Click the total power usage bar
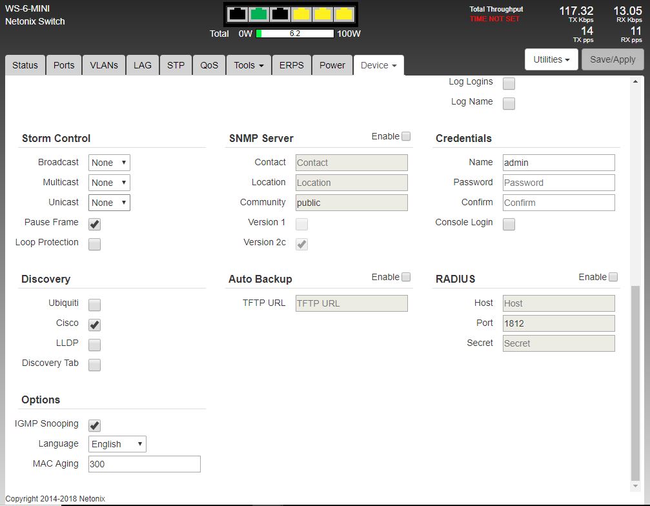650x506 pixels. pyautogui.click(x=295, y=34)
